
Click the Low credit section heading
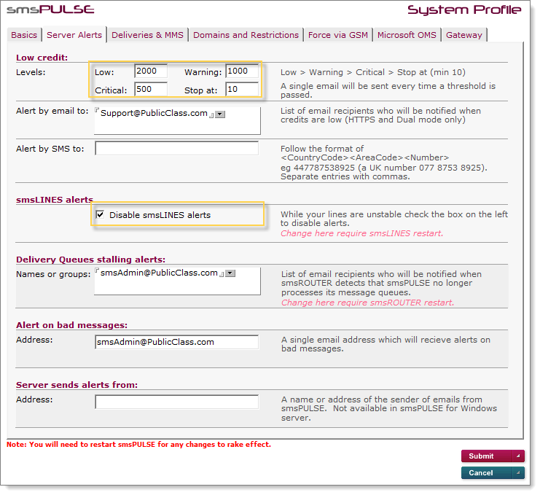[x=42, y=58]
